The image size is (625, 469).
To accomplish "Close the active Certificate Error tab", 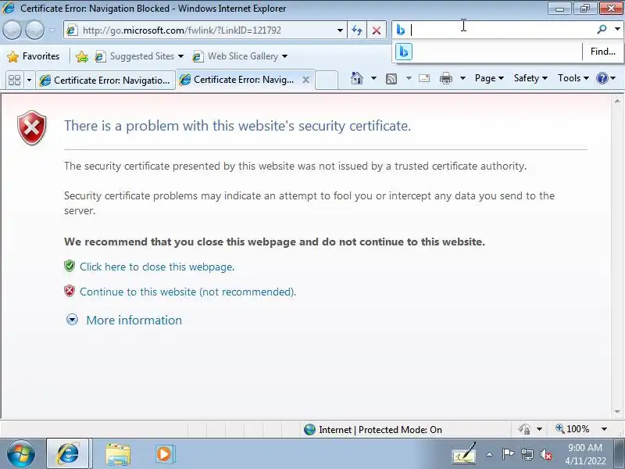I will [305, 80].
